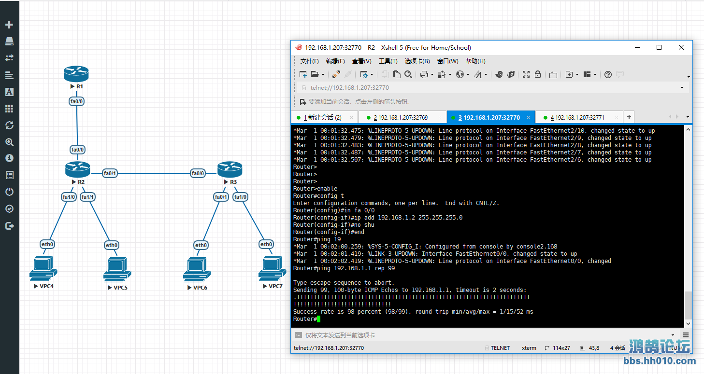Select router R1 in the topology
The width and height of the screenshot is (704, 374).
point(76,74)
